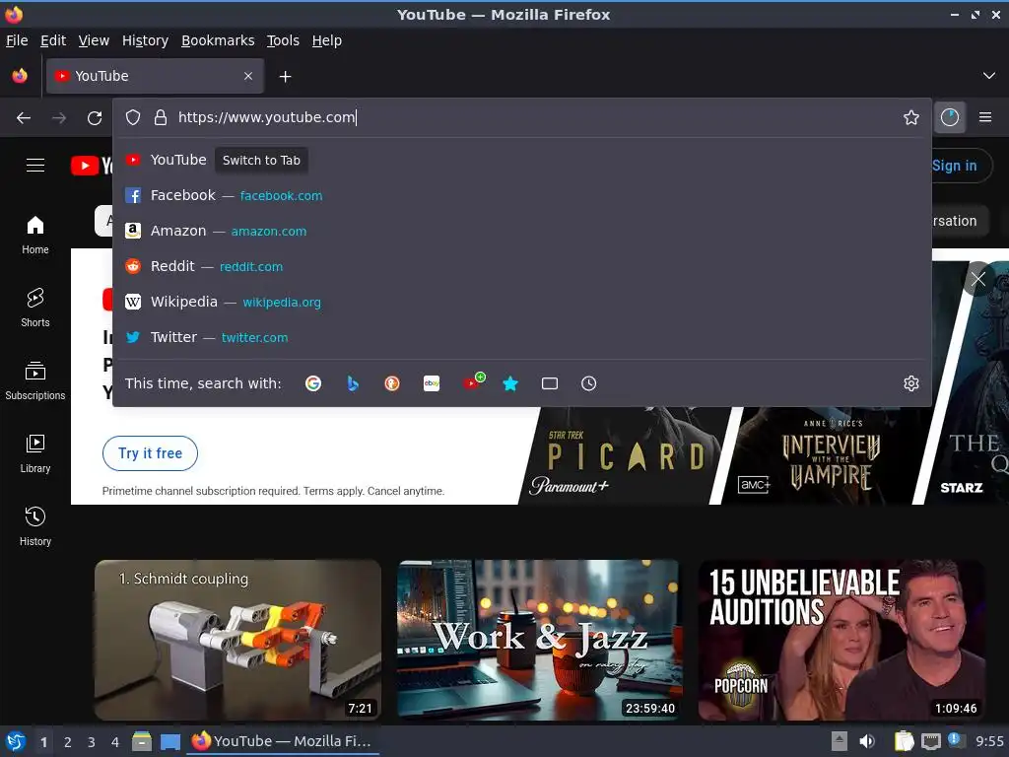Select YouTube — Mozilla Firefox taskbar entry

[x=283, y=741]
